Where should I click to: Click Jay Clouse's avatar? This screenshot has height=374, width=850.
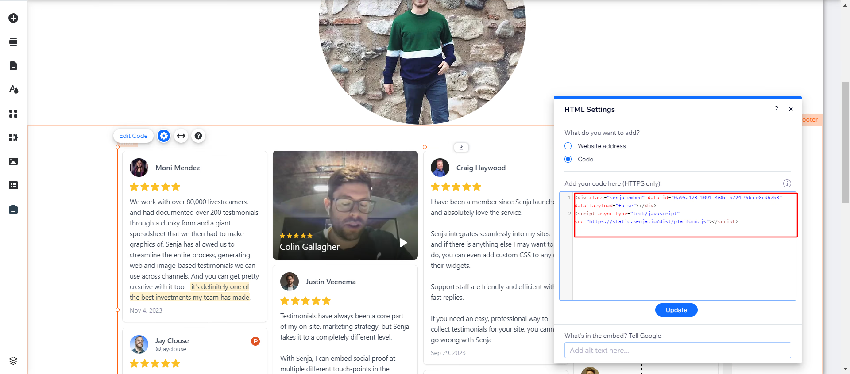pos(139,344)
